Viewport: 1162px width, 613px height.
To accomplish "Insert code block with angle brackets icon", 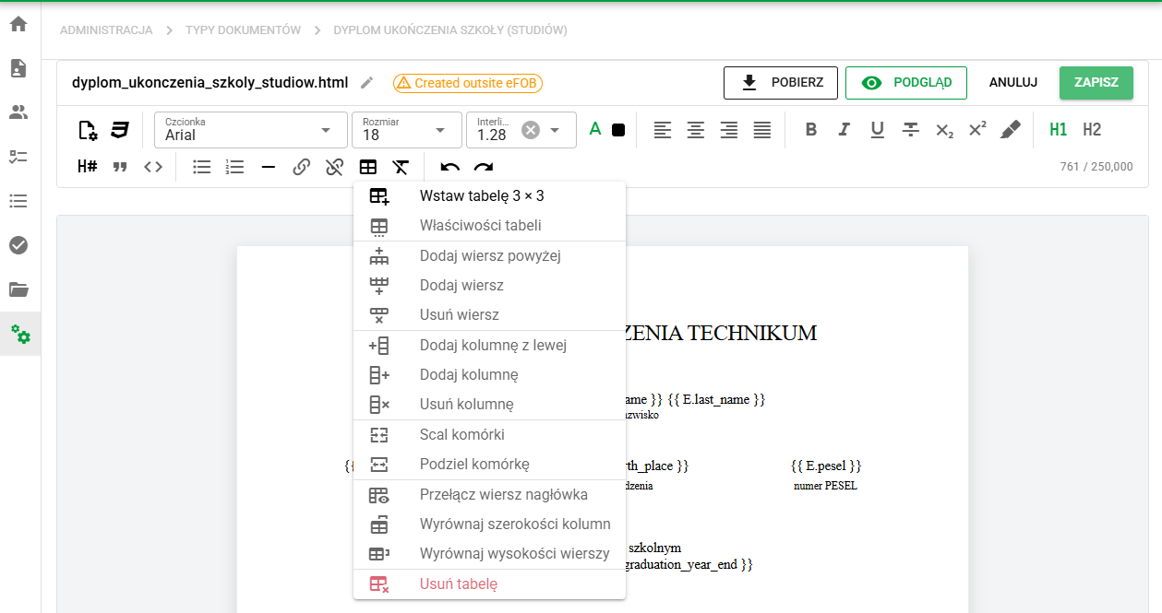I will point(153,167).
